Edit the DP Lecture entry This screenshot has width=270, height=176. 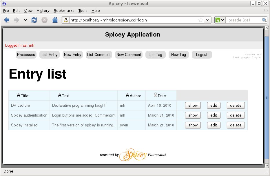(214, 105)
